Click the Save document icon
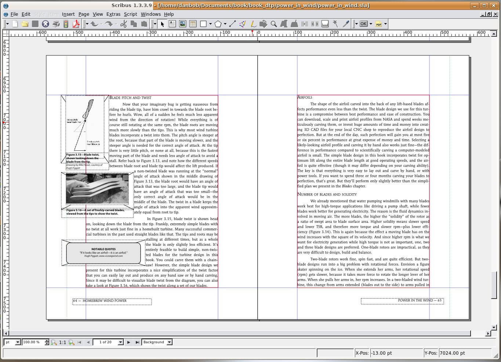 pos(35,24)
